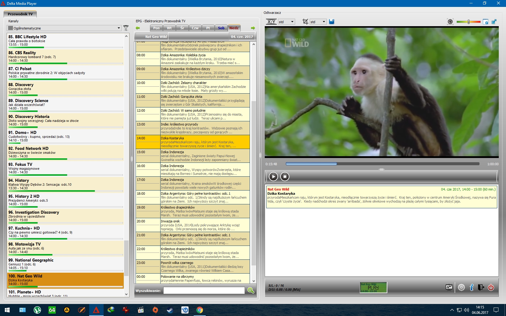Click the blue window checkmark icon
The width and height of the screenshot is (506, 316).
pyautogui.click(x=486, y=22)
